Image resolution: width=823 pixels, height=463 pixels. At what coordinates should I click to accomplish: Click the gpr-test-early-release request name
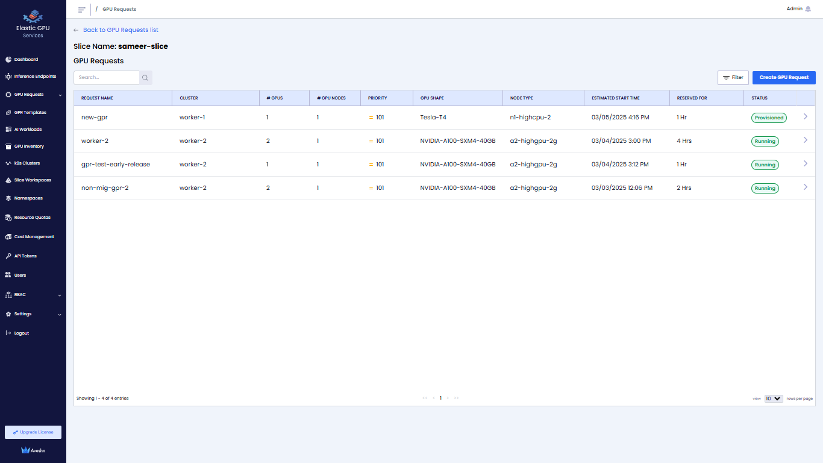click(116, 165)
